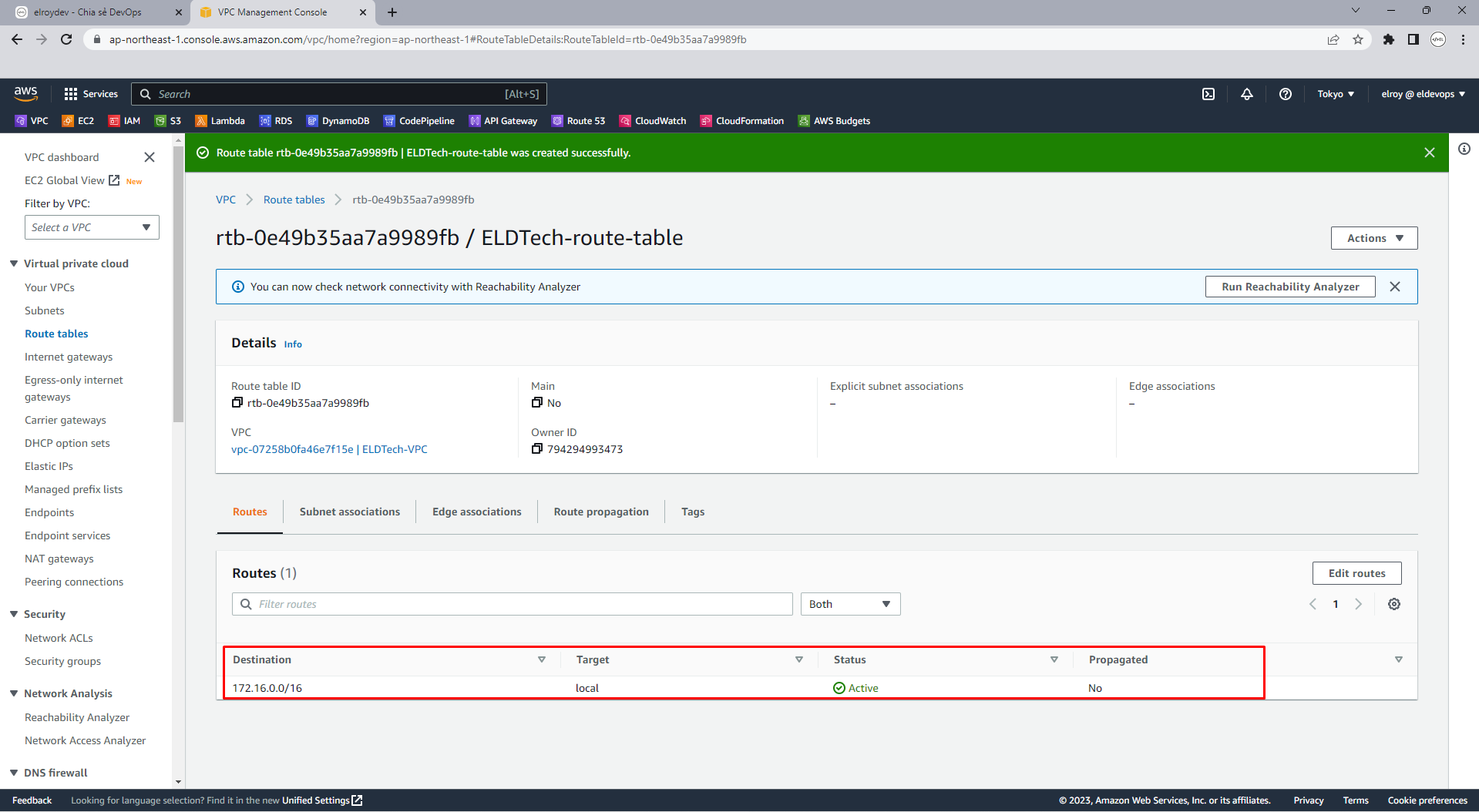
Task: Open the IAM shortcut in favorites bar
Action: pos(124,121)
